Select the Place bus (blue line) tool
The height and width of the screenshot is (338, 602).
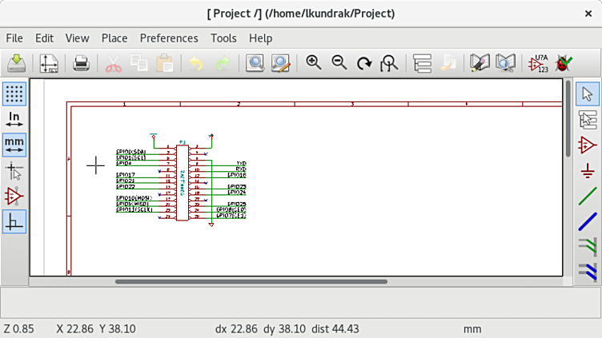click(588, 221)
